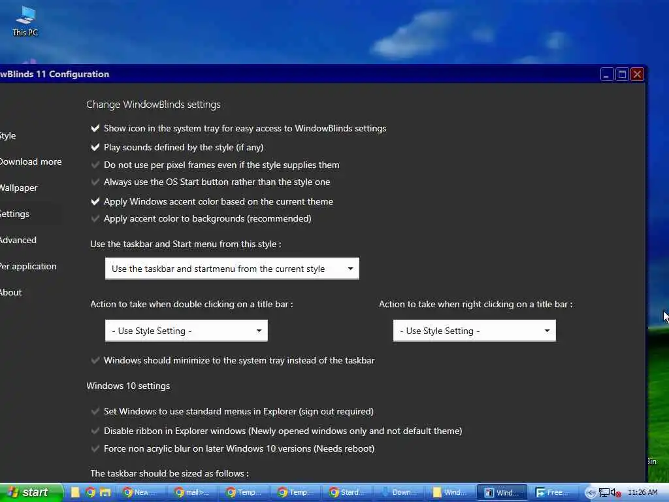Toggle 'Show icon in the system tray' checkbox
669x502 pixels.
click(95, 129)
